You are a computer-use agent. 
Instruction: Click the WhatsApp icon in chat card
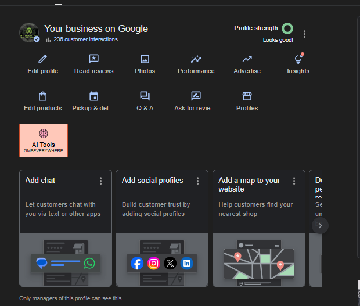pos(89,263)
